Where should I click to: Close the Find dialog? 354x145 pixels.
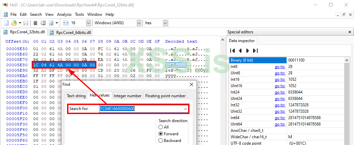(x=191, y=84)
